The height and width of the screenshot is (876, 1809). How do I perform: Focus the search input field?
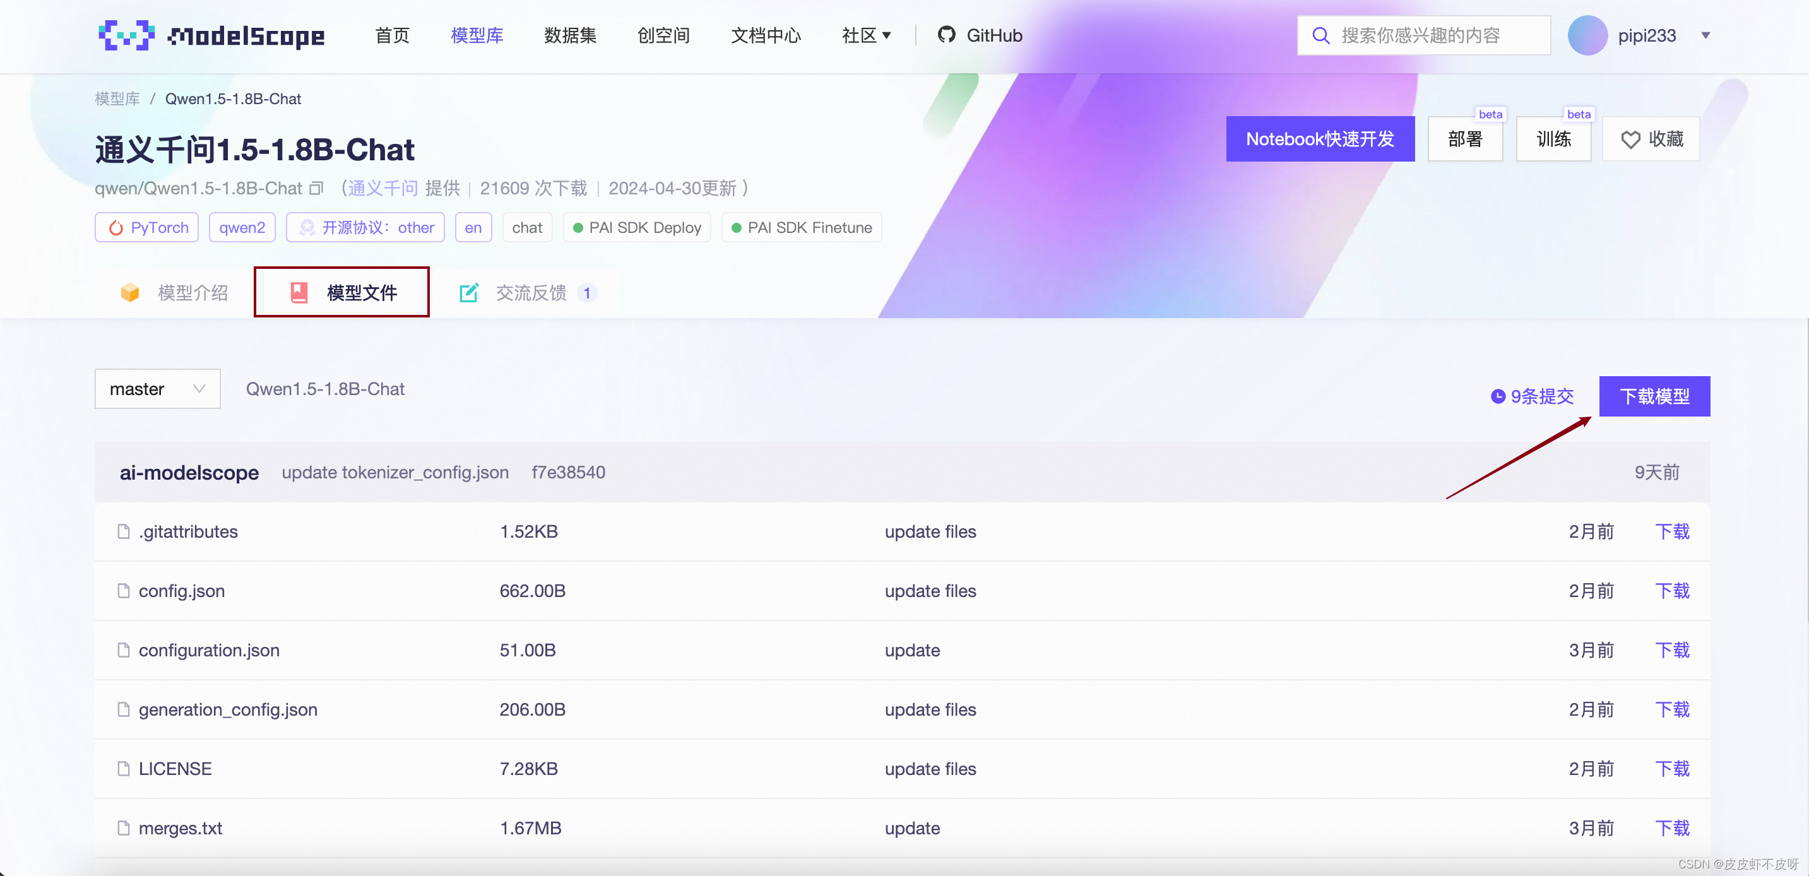click(1423, 35)
